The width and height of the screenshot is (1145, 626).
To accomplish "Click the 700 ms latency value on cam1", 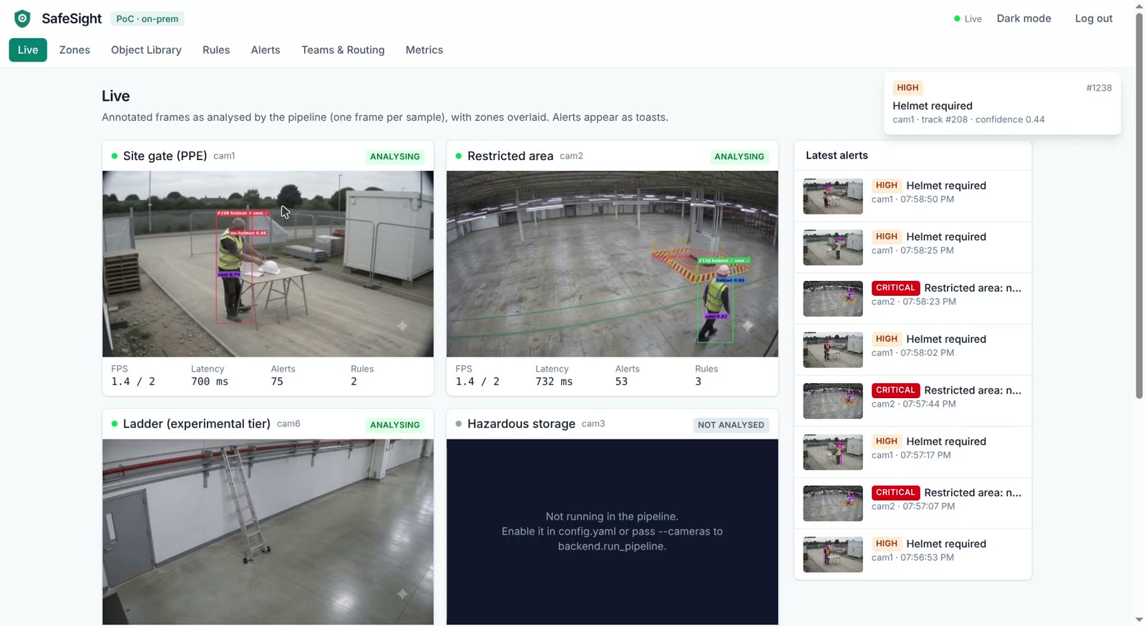I will pos(210,382).
